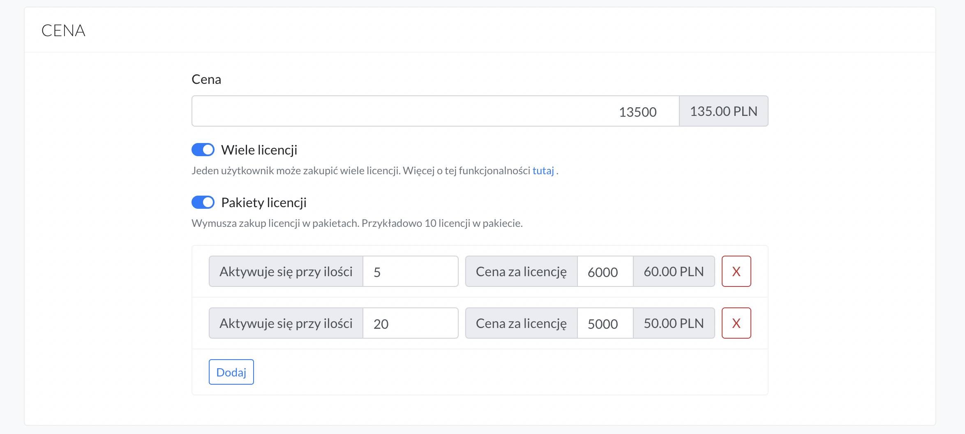The image size is (965, 434).
Task: Click the 60.00 PLN amount label
Action: (x=674, y=271)
